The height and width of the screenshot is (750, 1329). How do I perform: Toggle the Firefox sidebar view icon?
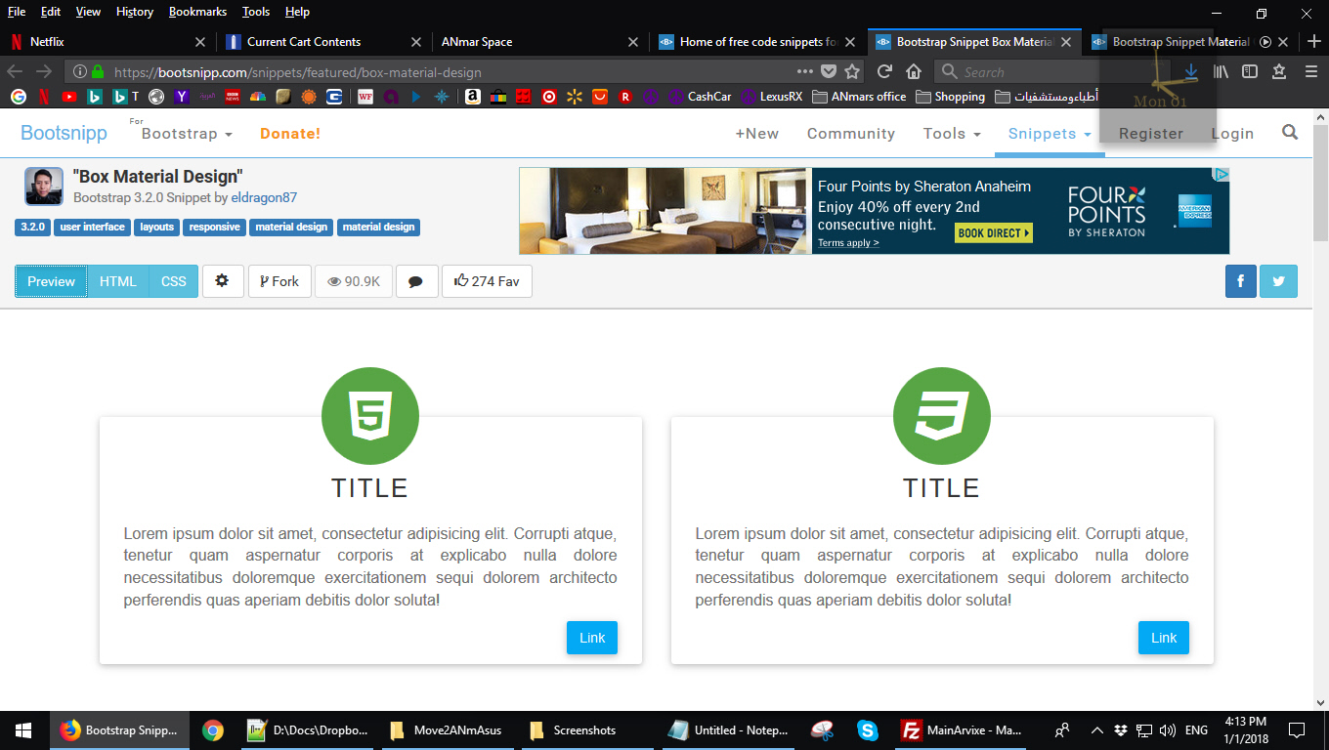coord(1249,71)
